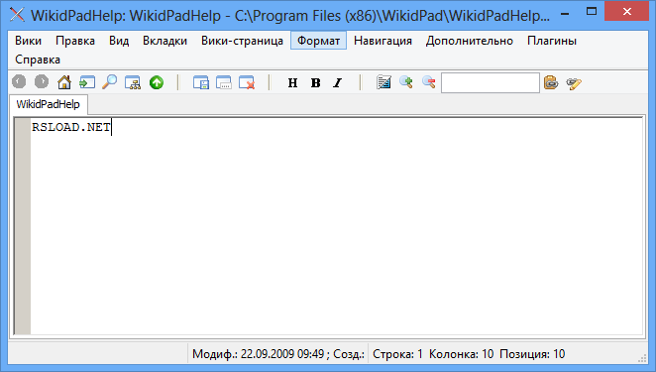Click the delete wiki word icon
The height and width of the screenshot is (372, 656).
[247, 82]
